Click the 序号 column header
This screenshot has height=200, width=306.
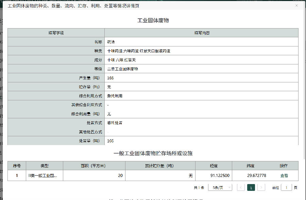pos(17,166)
